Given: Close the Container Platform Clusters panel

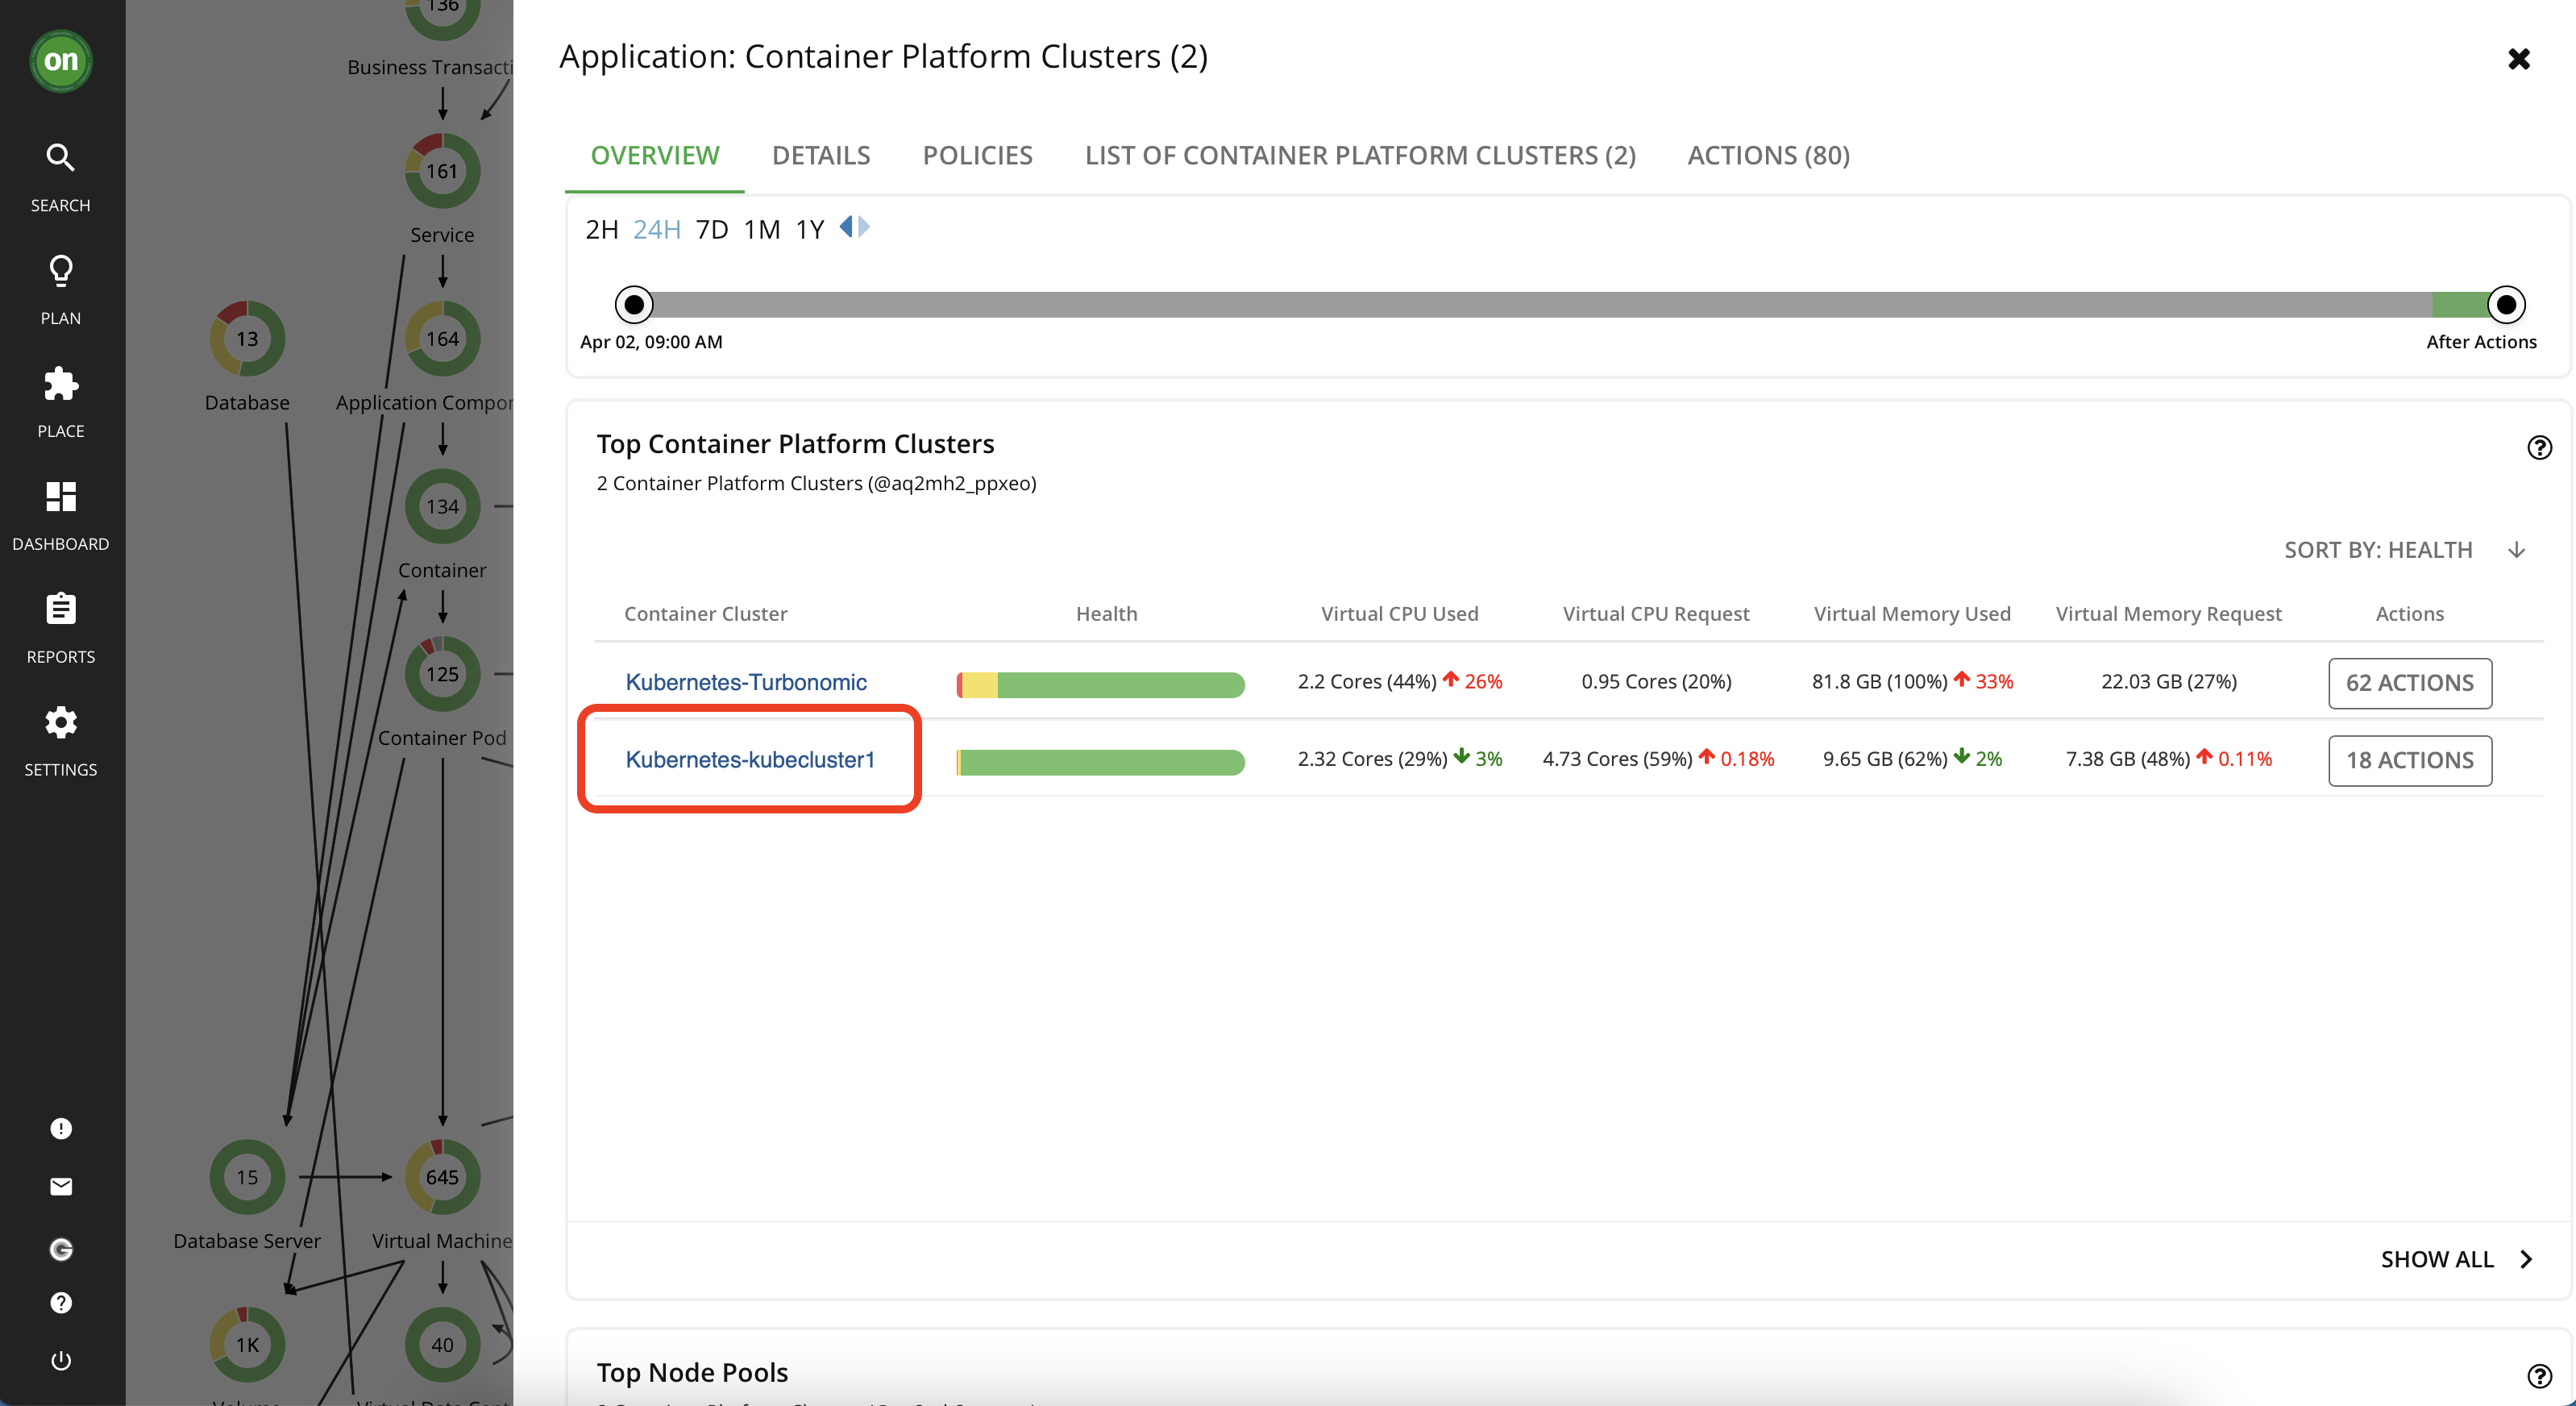Looking at the screenshot, I should pyautogui.click(x=2519, y=59).
